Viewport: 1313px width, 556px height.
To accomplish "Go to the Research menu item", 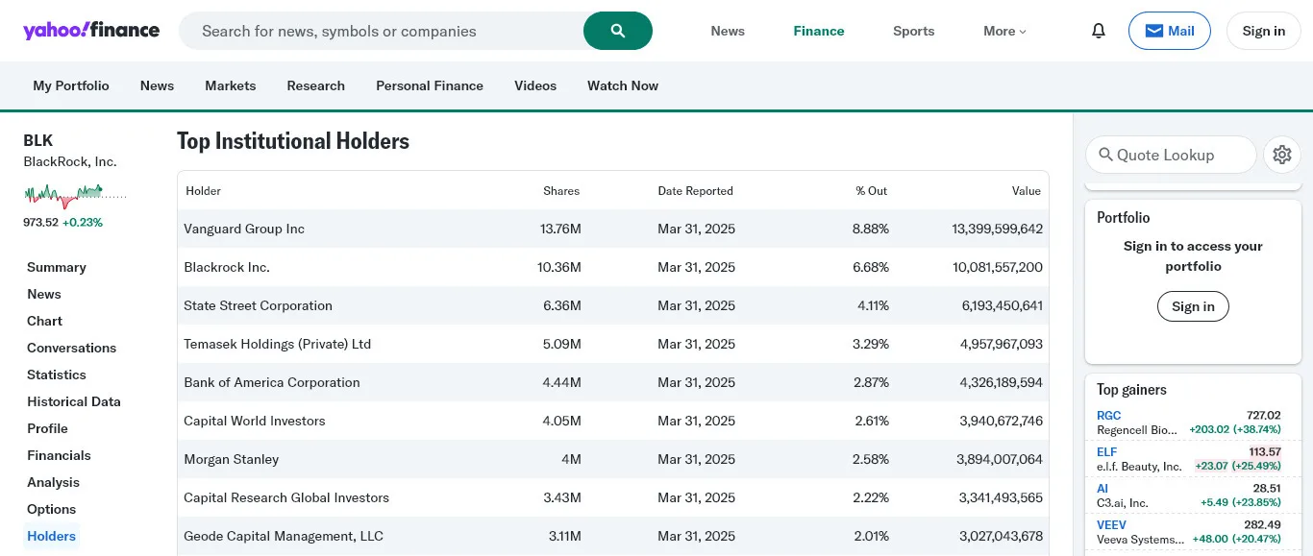I will (x=315, y=85).
